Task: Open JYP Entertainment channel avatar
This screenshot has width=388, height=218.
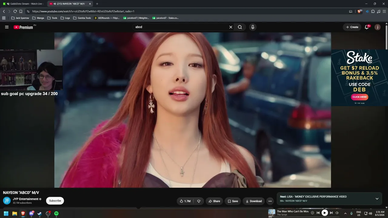Action: [7, 200]
